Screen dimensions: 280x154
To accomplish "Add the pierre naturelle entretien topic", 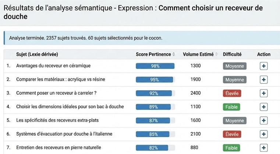I will point(263,148).
